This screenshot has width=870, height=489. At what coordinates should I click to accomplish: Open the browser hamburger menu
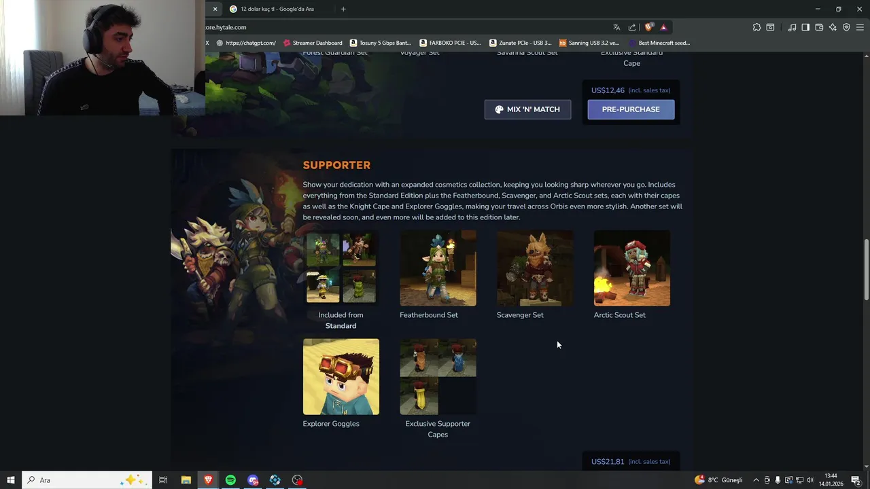pyautogui.click(x=860, y=27)
